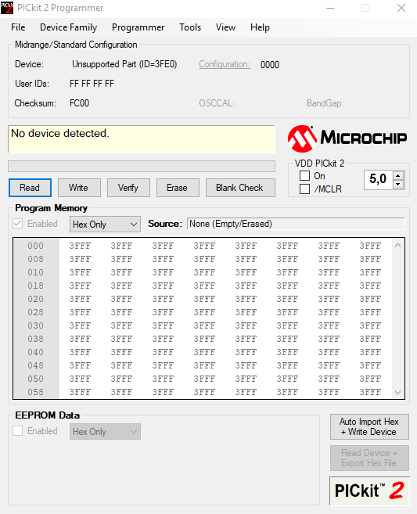Click the PICkit 2 logo image
The width and height of the screenshot is (417, 514).
(369, 491)
